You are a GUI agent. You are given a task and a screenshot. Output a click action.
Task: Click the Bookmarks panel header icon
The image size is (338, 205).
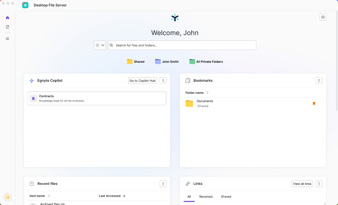point(188,81)
